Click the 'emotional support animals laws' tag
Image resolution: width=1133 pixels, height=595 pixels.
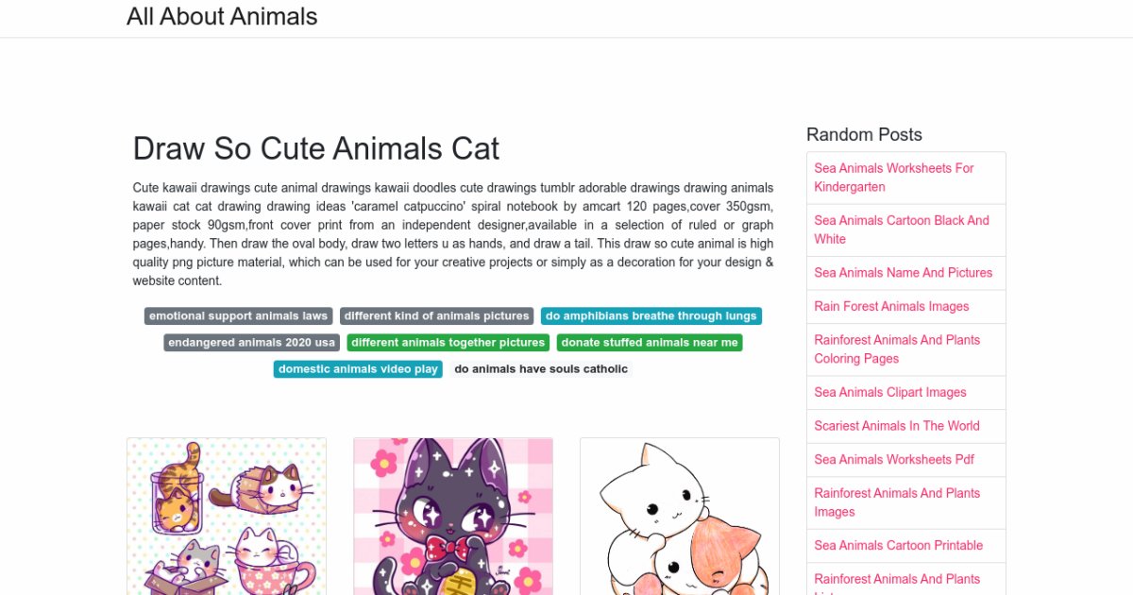tap(238, 316)
